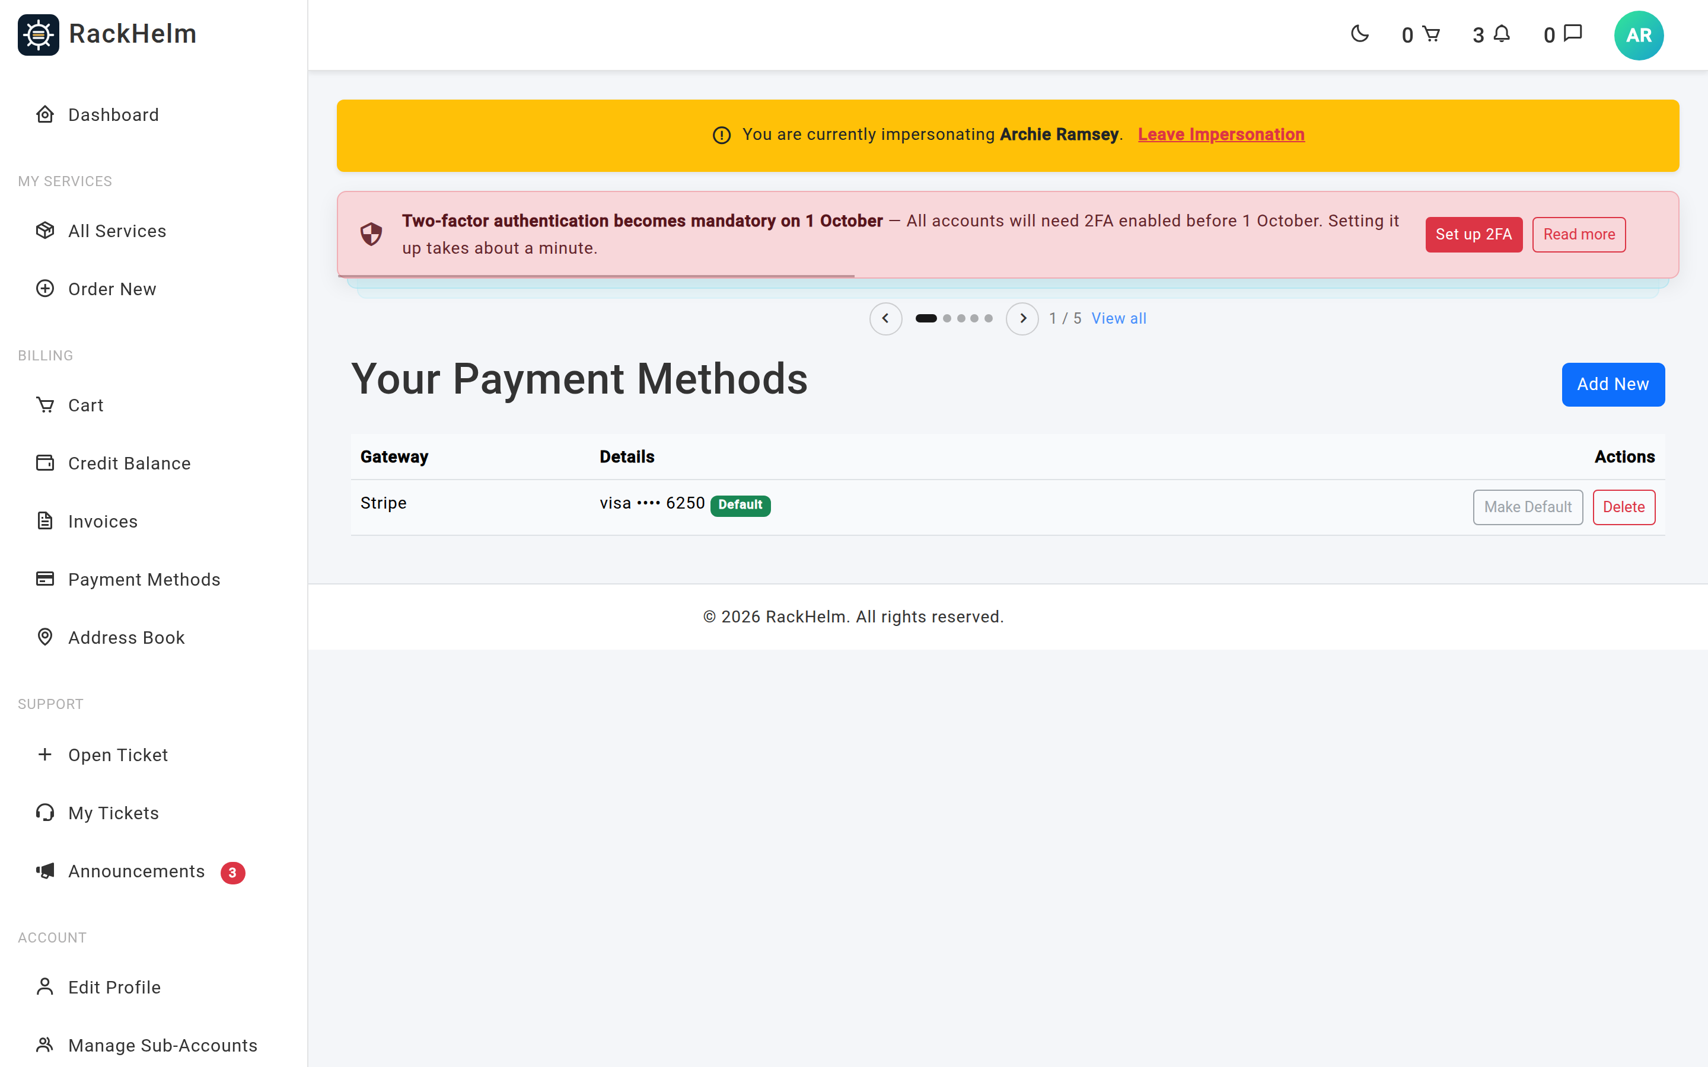
Task: Toggle dark mode moon icon
Action: 1359,34
